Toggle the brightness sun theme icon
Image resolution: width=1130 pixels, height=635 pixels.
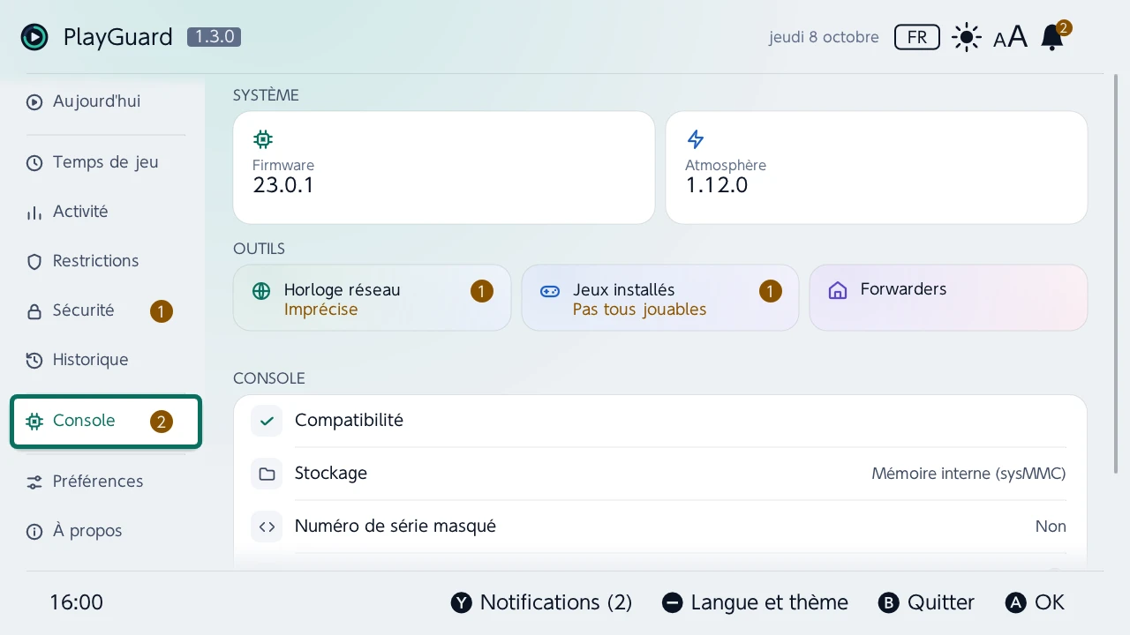(x=967, y=37)
